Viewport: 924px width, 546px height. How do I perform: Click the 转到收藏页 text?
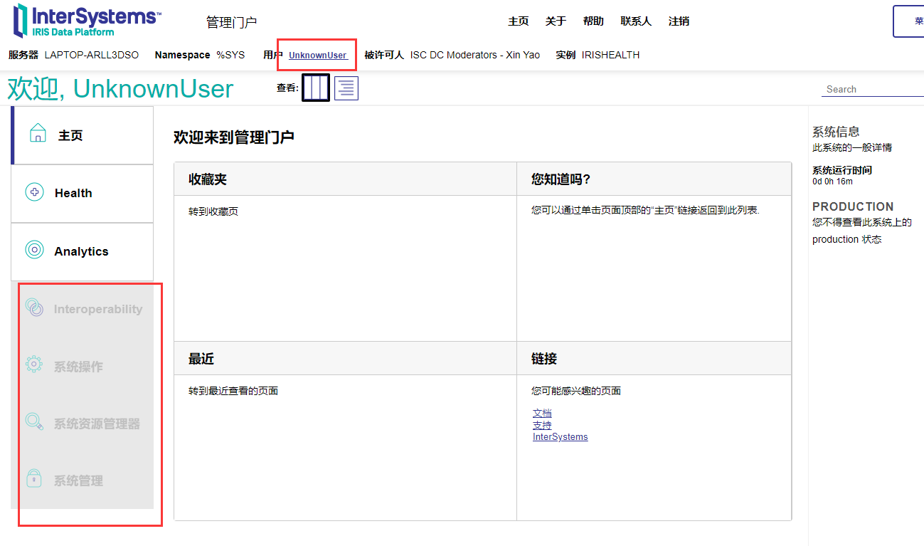point(213,211)
